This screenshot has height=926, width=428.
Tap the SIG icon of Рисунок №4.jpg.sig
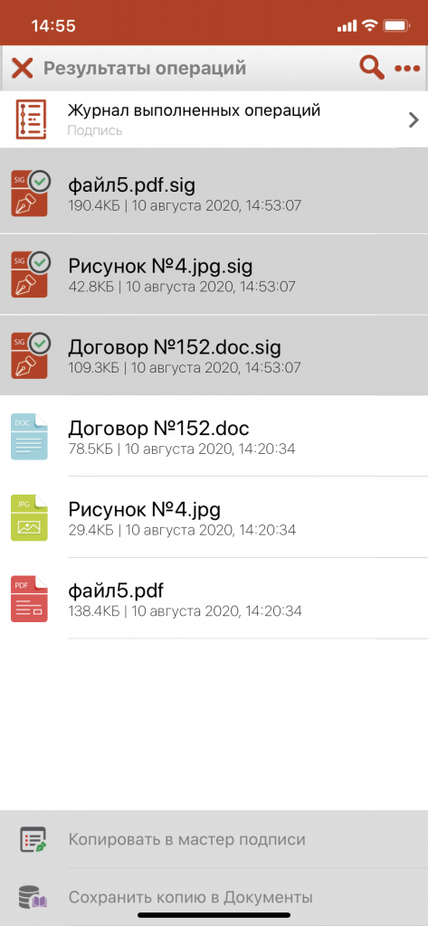[31, 274]
